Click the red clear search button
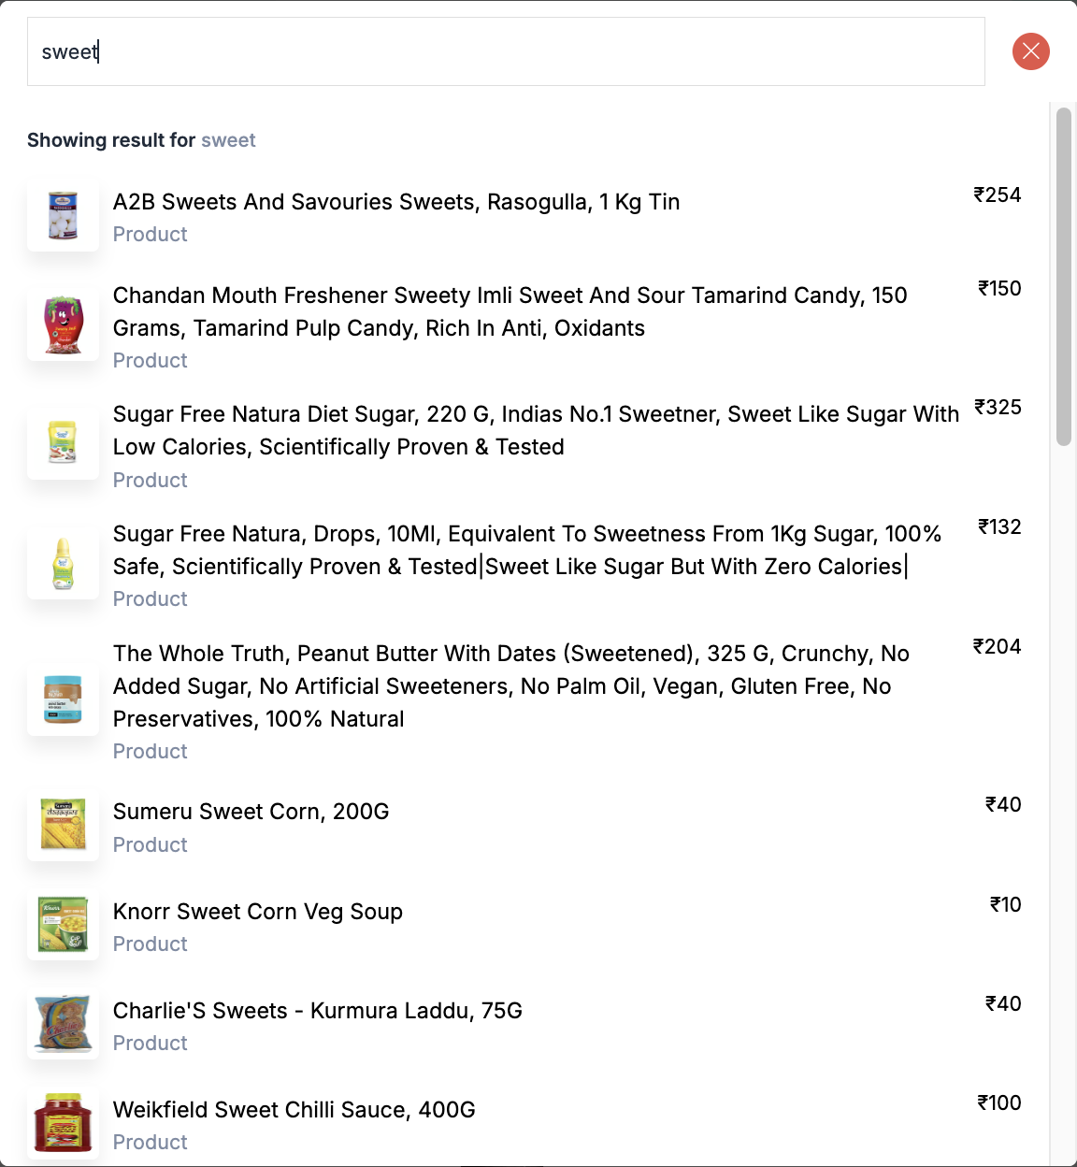This screenshot has width=1077, height=1167. [x=1030, y=51]
